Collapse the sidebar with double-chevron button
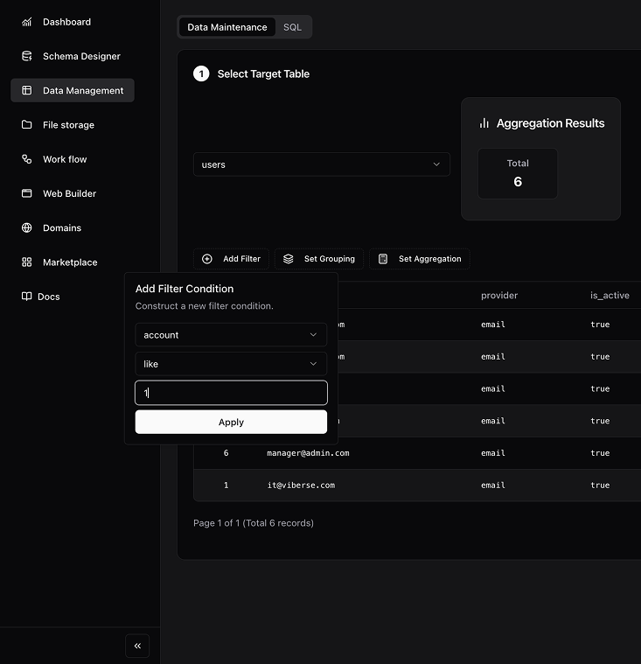The image size is (641, 664). point(137,646)
